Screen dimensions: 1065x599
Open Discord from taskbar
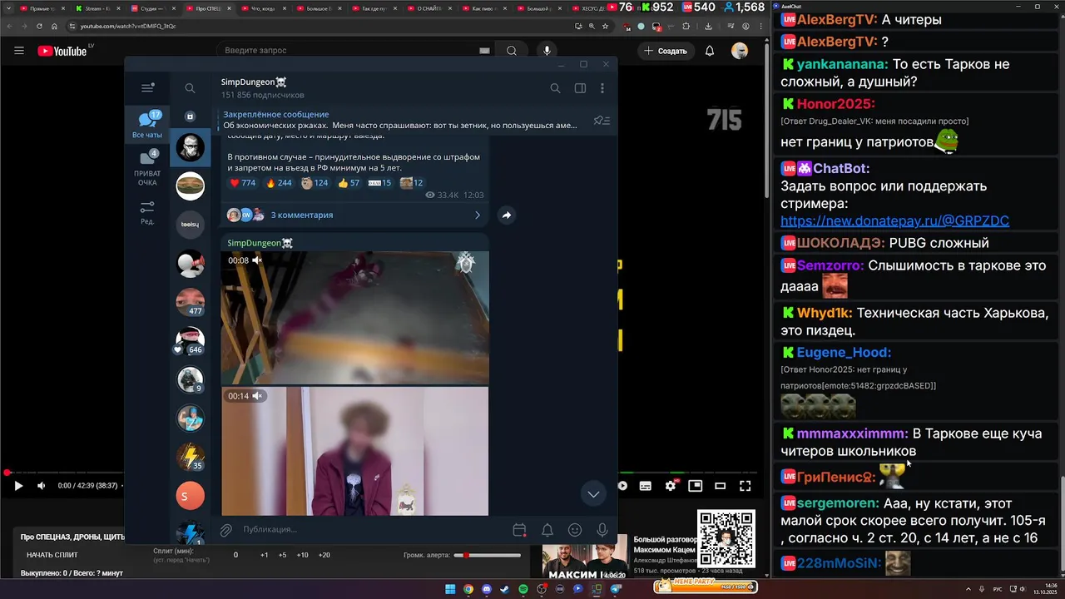[x=487, y=589]
